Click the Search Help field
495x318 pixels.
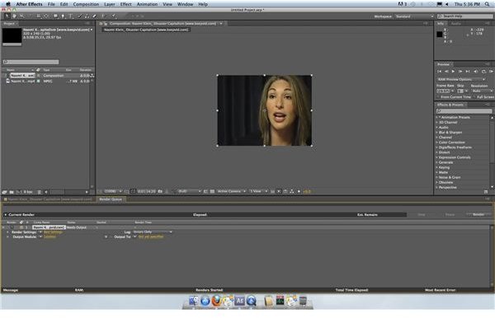(x=464, y=16)
